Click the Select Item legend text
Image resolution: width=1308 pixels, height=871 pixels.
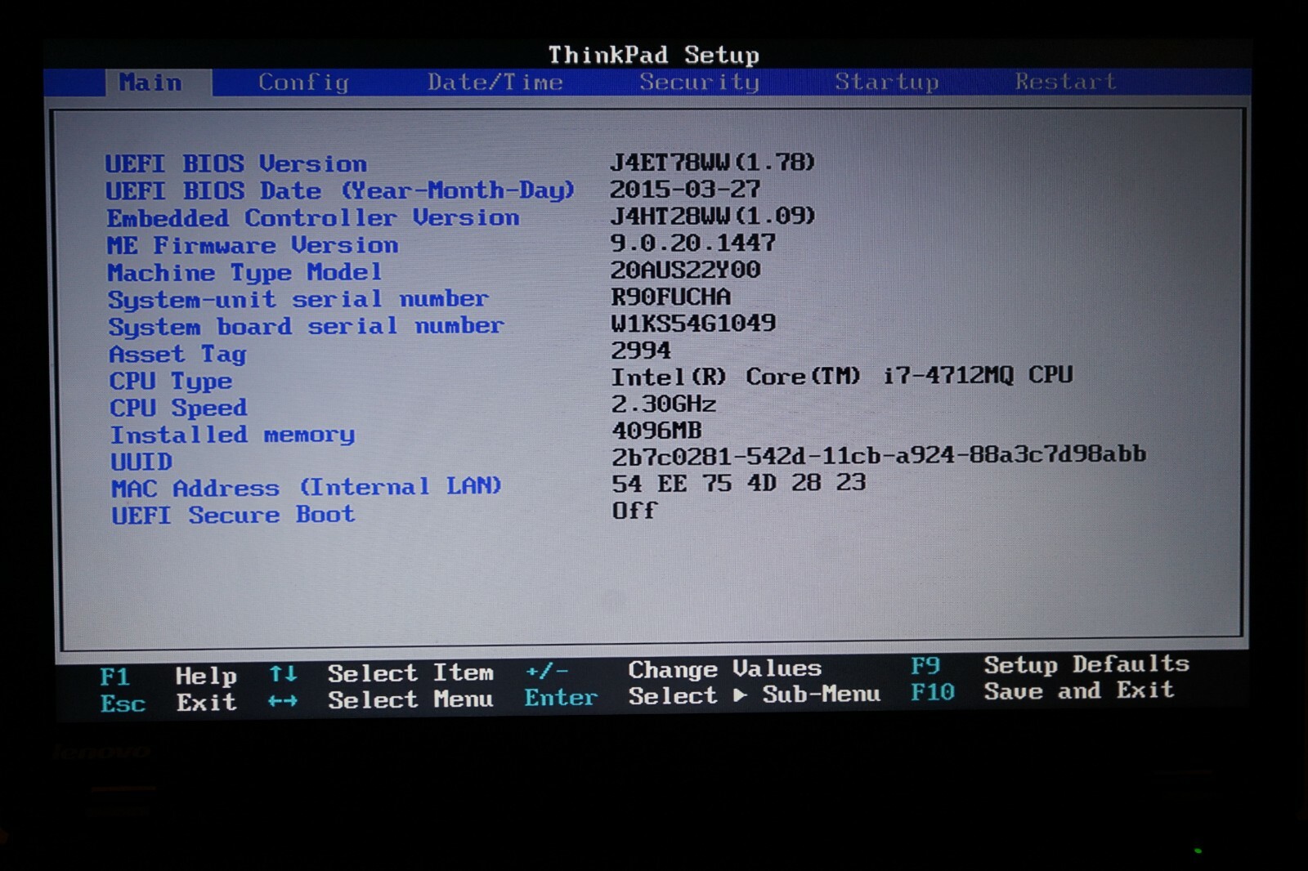(411, 672)
